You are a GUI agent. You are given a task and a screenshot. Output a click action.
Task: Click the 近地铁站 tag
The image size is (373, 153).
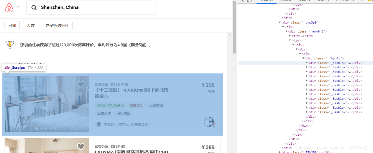click(x=156, y=105)
